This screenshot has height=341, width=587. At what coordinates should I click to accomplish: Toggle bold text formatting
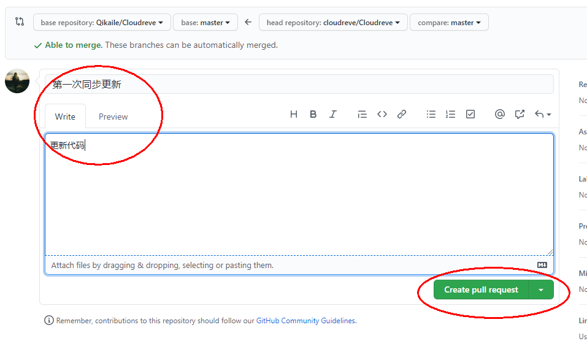313,114
